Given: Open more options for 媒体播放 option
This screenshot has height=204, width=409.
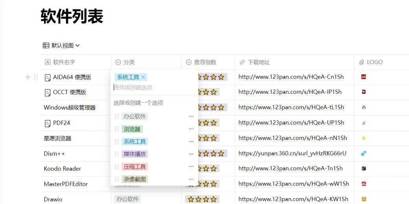Looking at the screenshot, I should [x=191, y=154].
